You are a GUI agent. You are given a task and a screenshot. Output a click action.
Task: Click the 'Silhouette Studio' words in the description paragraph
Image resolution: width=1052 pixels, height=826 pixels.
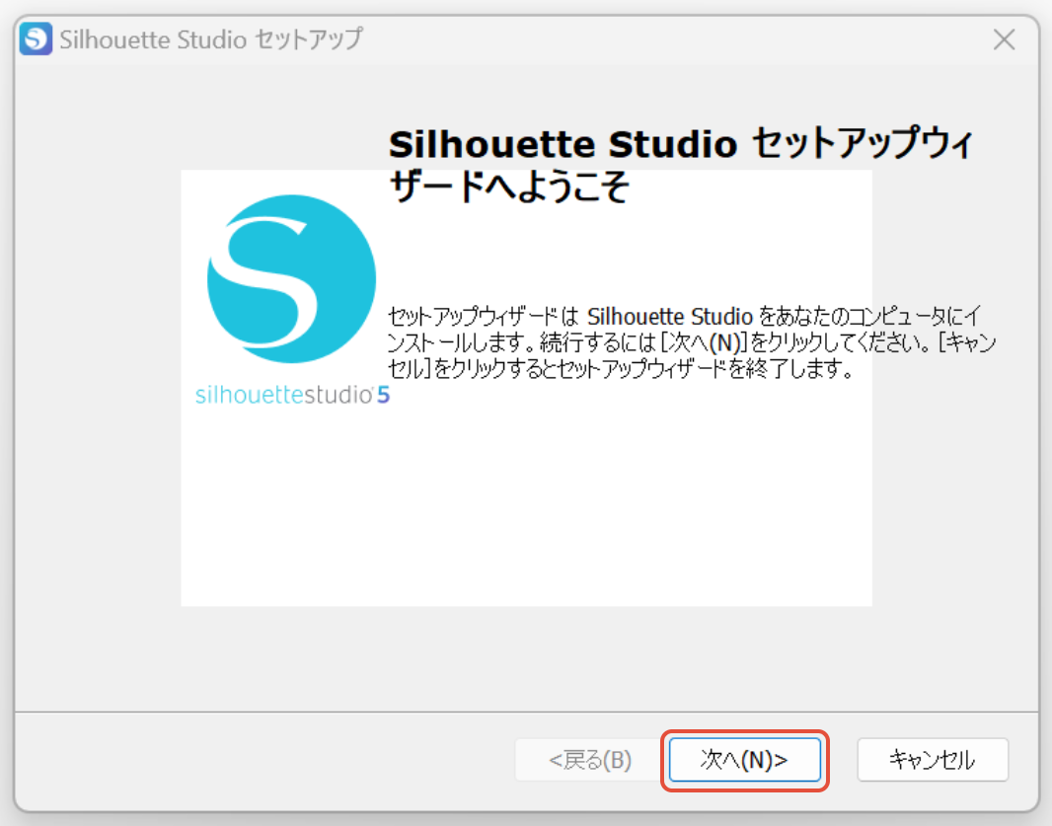[x=669, y=316]
